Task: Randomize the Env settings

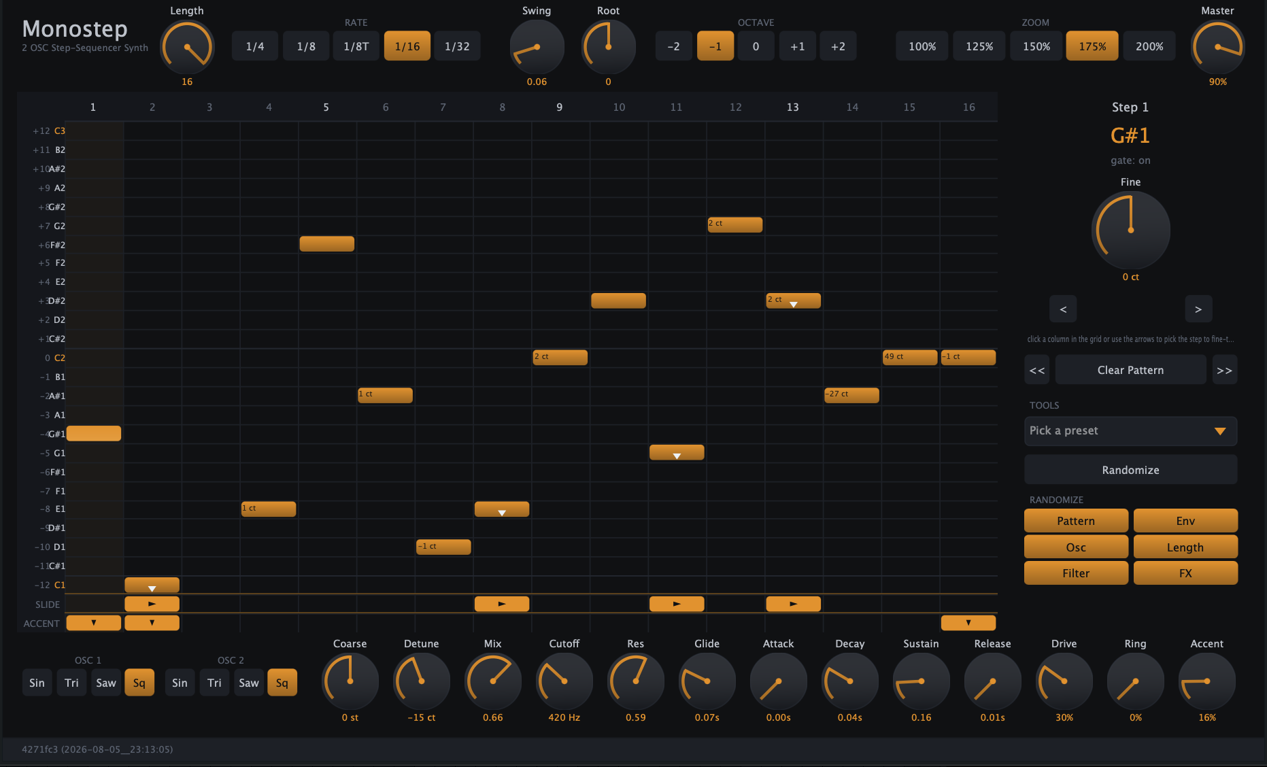Action: 1185,521
